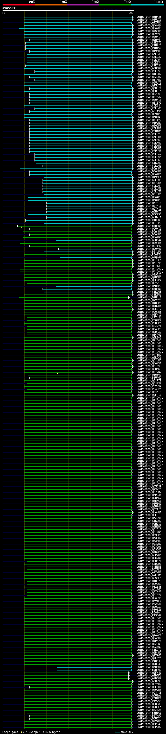This screenshot has width=166, height=734.
Task: Select hit label UniRef100_Q84KQ1
Action: point(149,512)
